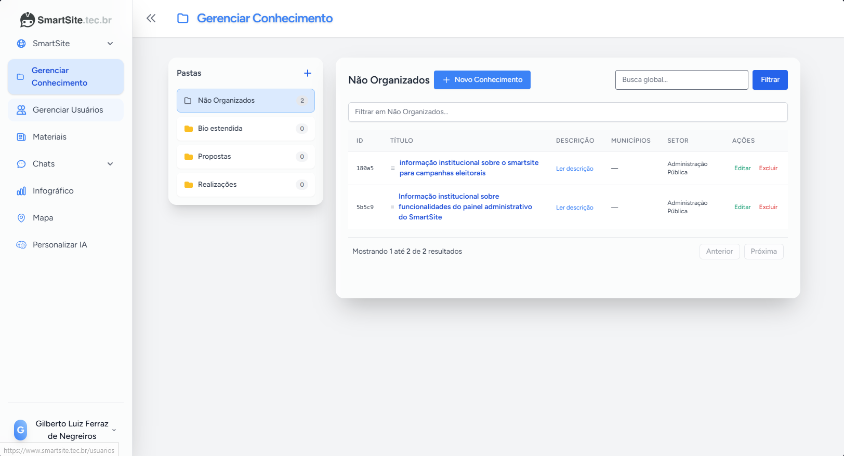Open Personalizar IA page
This screenshot has width=844, height=456.
[65, 245]
